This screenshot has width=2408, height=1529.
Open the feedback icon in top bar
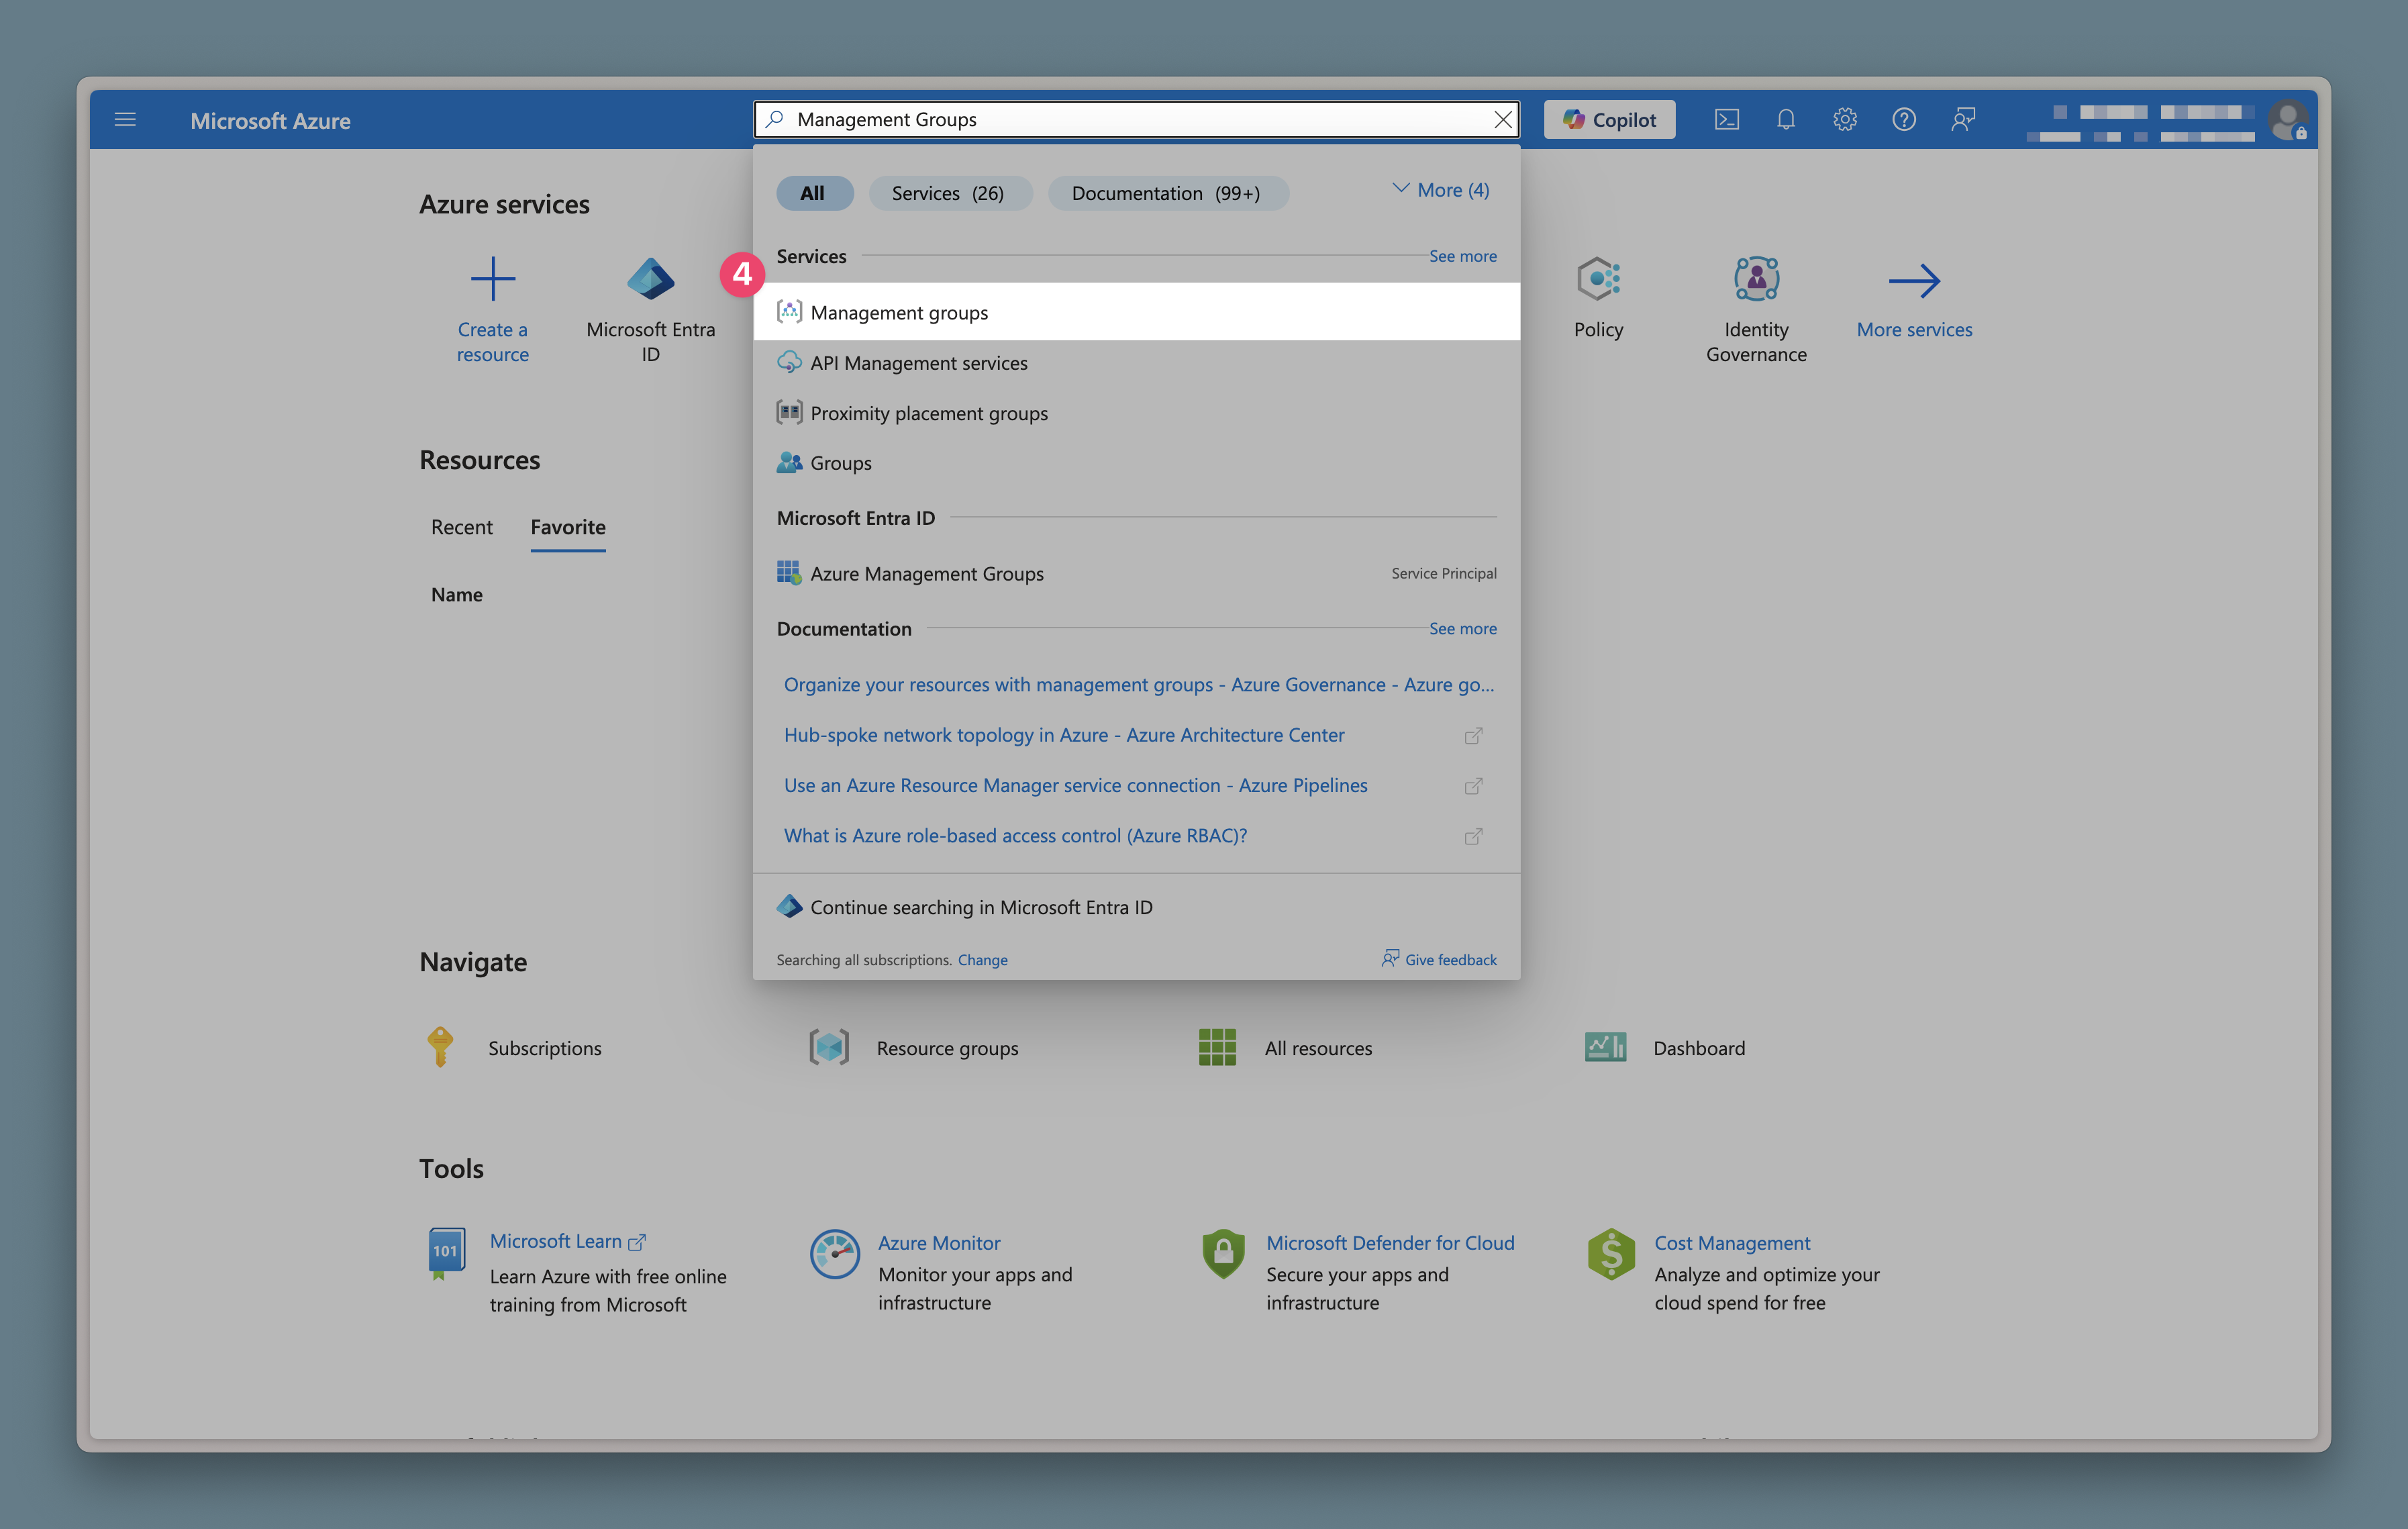click(x=1962, y=120)
